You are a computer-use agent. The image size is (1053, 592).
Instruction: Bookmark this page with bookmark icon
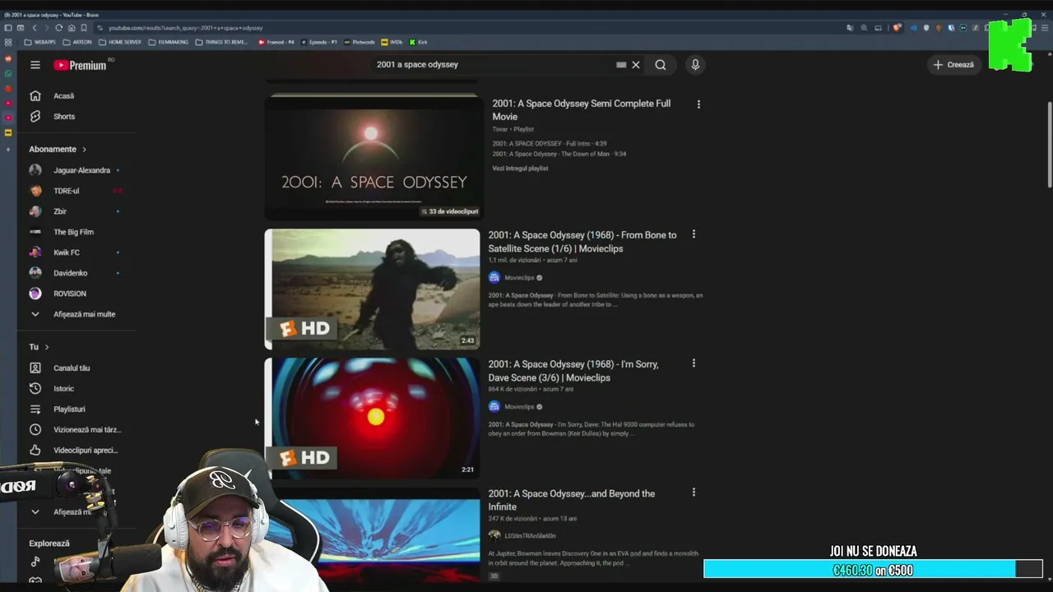coord(83,28)
